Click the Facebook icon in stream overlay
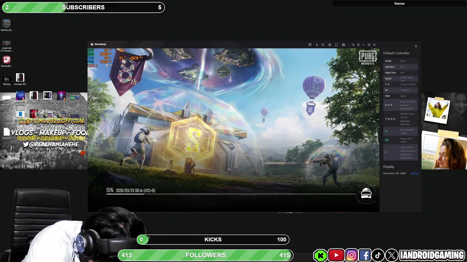This screenshot has width=467, height=262. (365, 255)
